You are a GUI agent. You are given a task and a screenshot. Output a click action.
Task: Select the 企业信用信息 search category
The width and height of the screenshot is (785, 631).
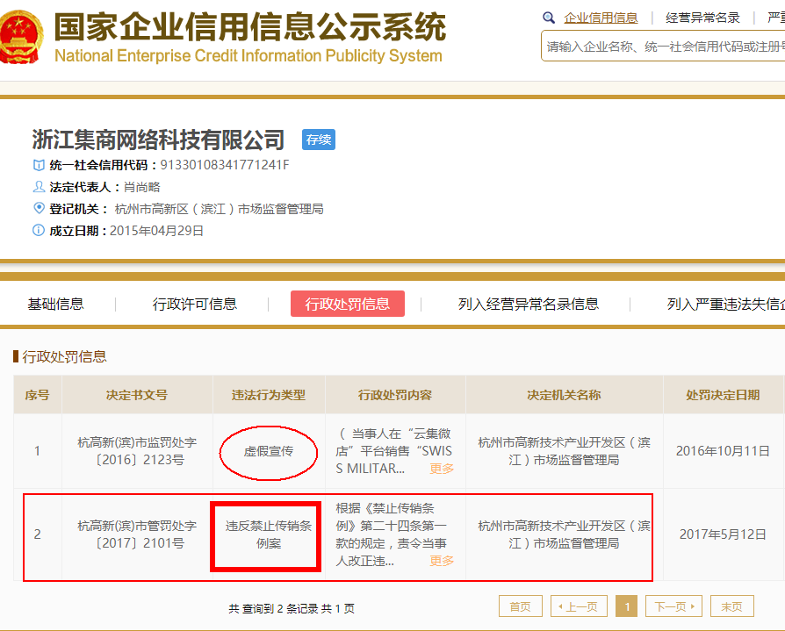(601, 18)
